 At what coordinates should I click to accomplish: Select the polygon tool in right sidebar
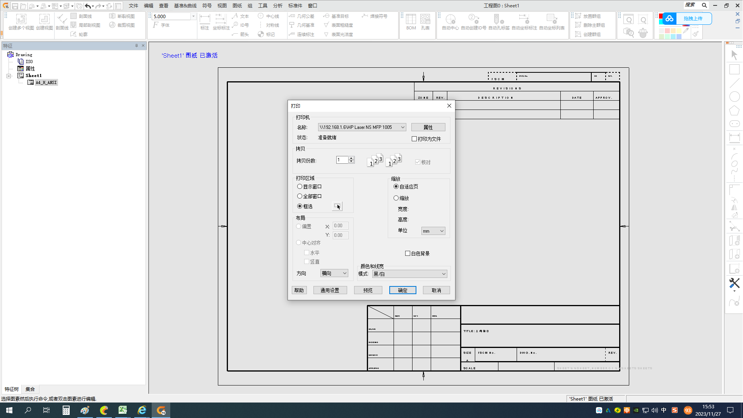pos(734,110)
